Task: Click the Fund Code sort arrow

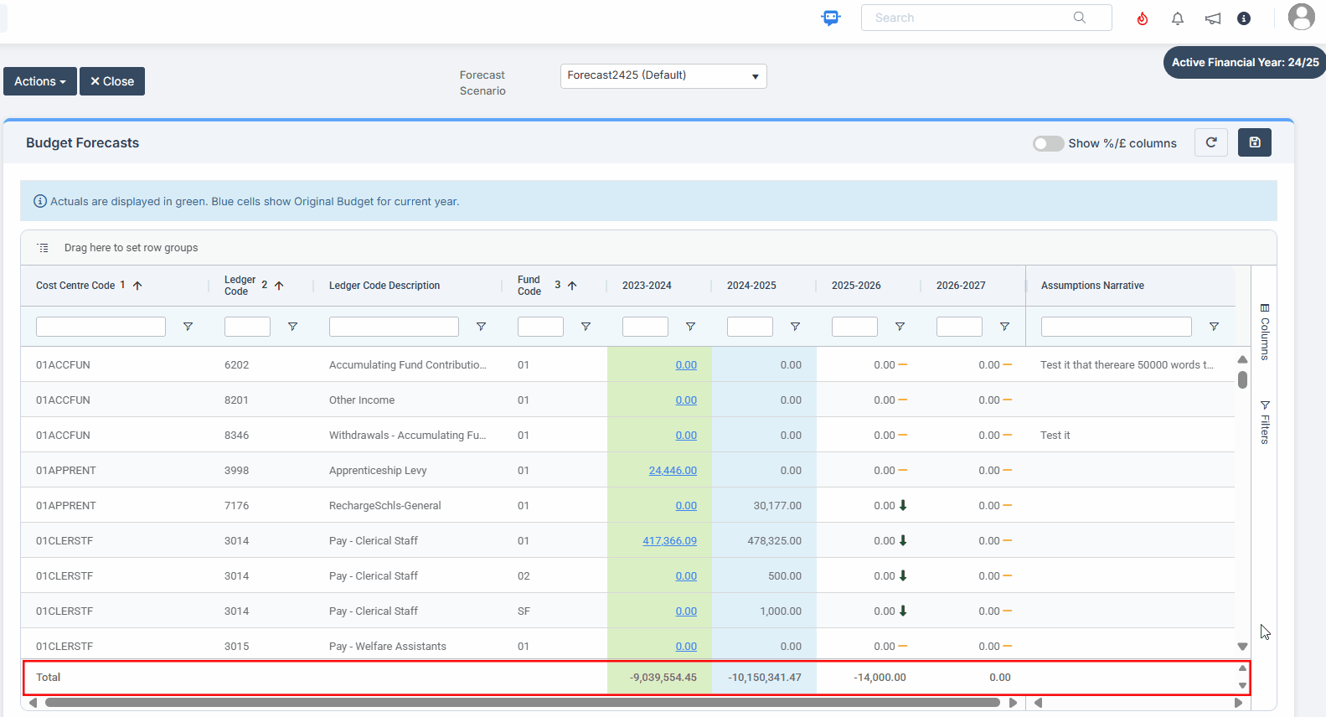Action: coord(572,286)
